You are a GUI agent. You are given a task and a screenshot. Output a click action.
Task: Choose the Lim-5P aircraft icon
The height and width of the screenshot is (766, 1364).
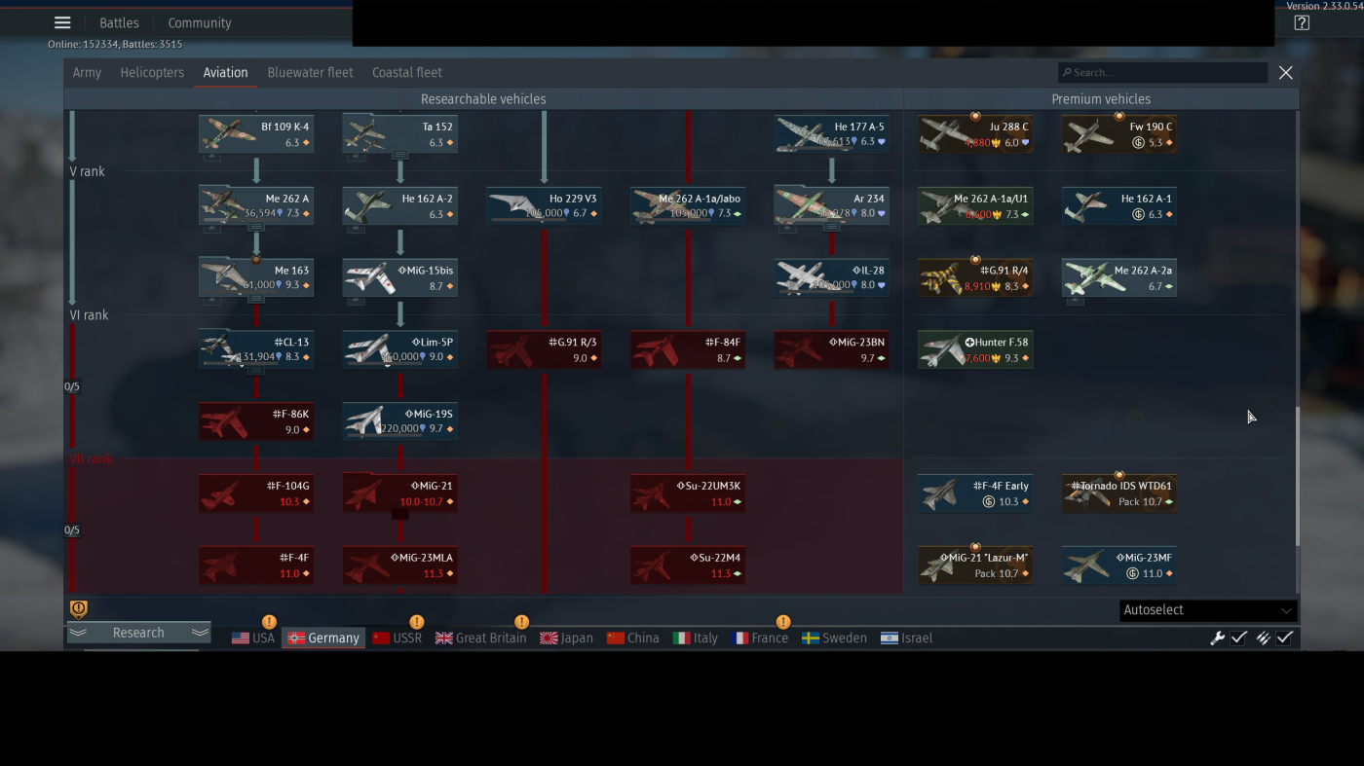[x=400, y=350]
